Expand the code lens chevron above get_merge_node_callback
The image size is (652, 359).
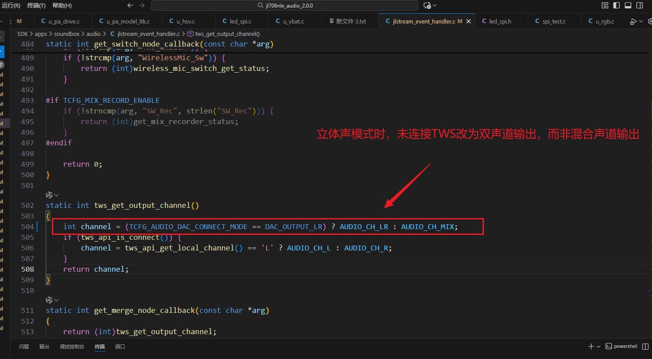click(56, 300)
